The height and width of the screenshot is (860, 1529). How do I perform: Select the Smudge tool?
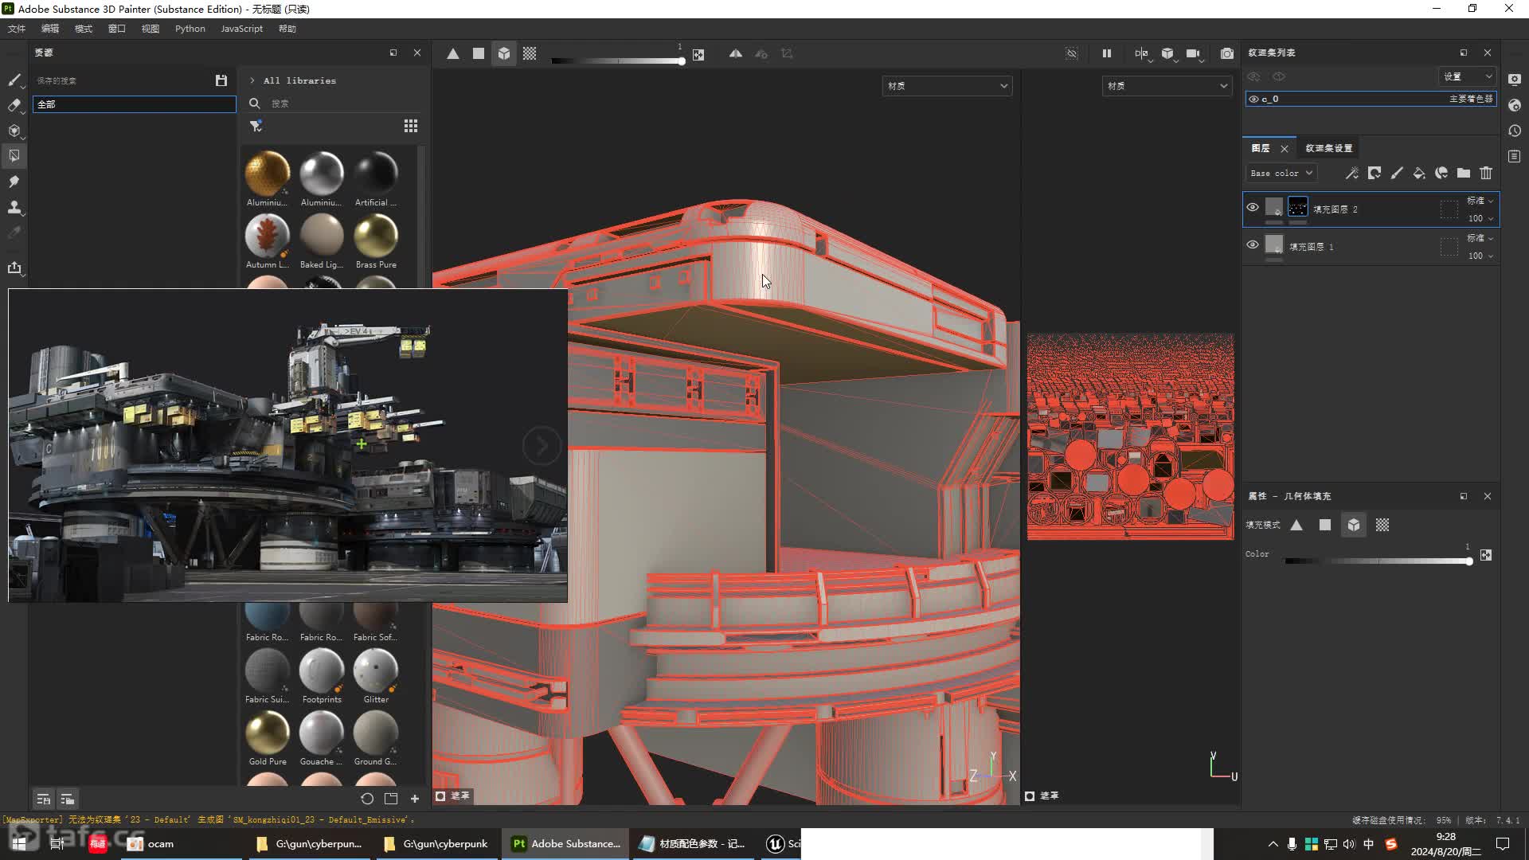click(14, 182)
